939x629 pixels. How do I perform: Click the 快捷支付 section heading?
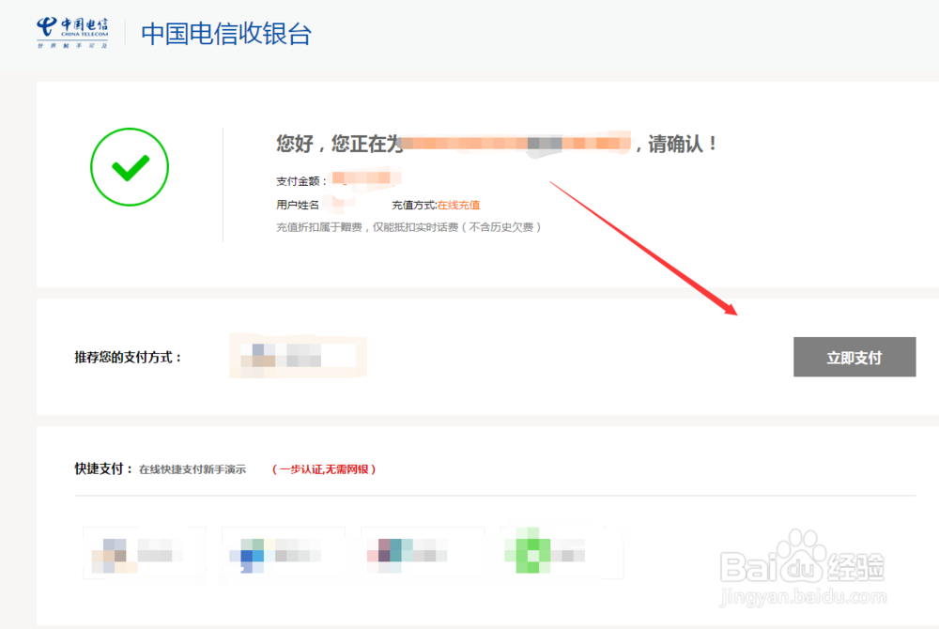click(x=103, y=468)
